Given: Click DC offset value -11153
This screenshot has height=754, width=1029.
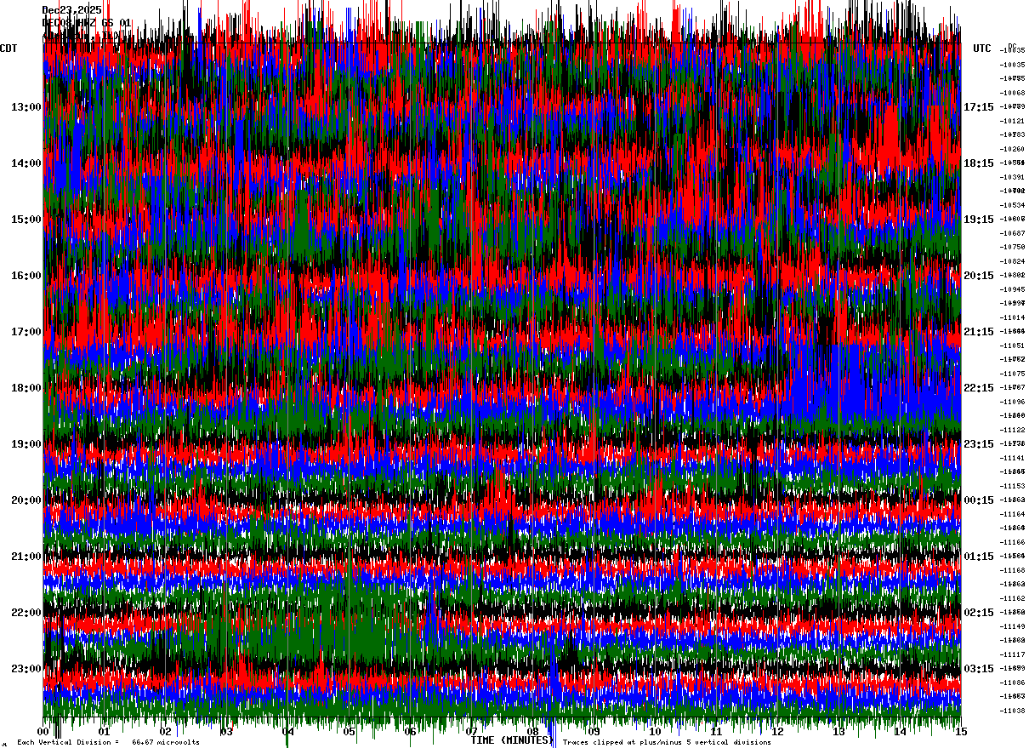Looking at the screenshot, I should pos(1013,486).
